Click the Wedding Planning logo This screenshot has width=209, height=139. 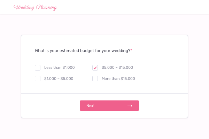tap(35, 7)
